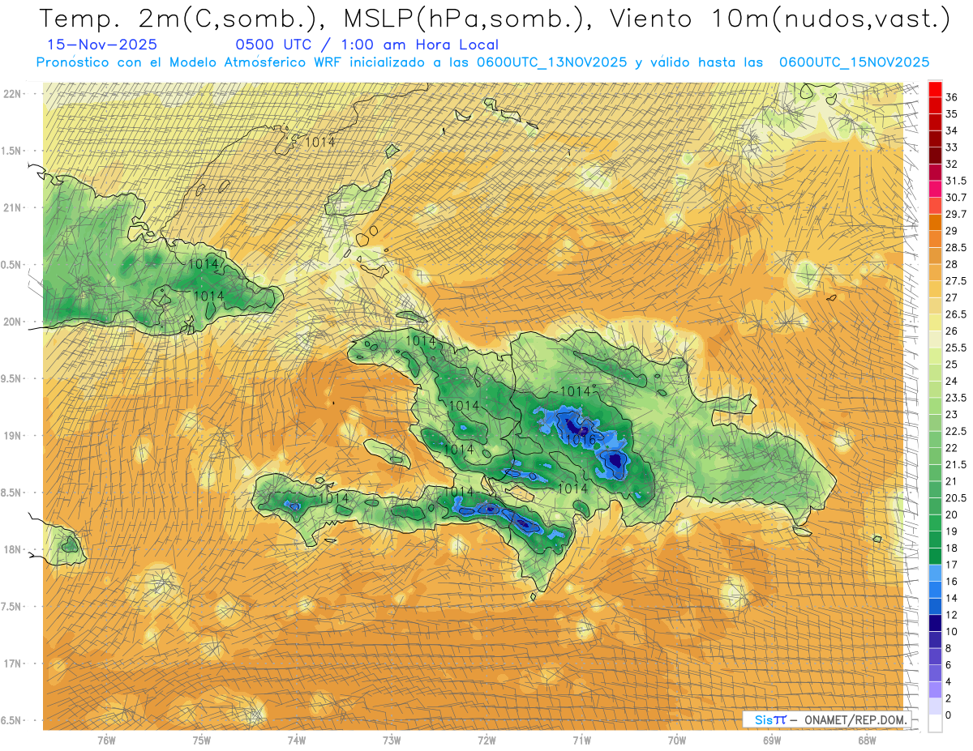Click the 69W longitude axis label

pyautogui.click(x=772, y=740)
